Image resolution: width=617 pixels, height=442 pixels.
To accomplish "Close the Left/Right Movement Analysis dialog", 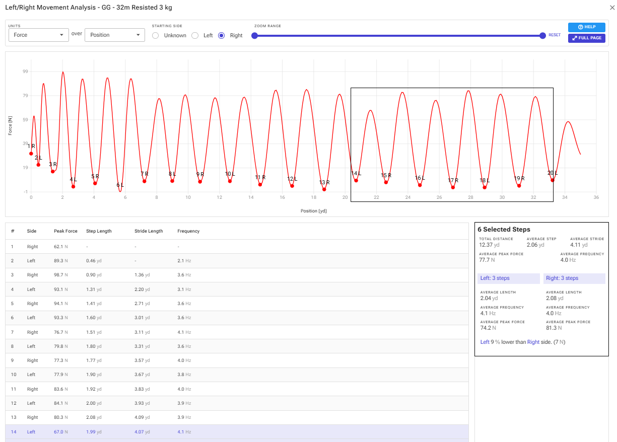I will tap(611, 8).
